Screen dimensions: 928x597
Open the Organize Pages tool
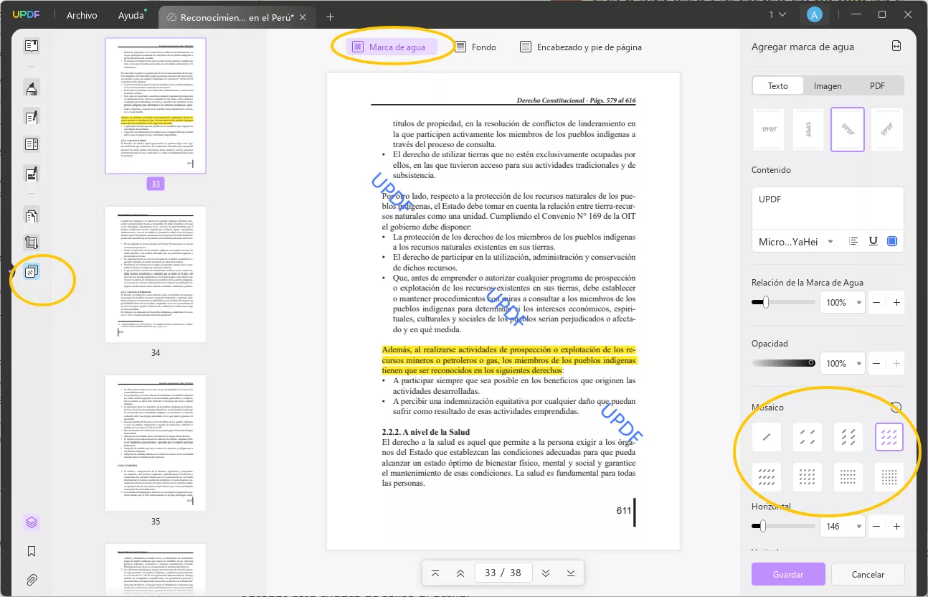point(32,215)
